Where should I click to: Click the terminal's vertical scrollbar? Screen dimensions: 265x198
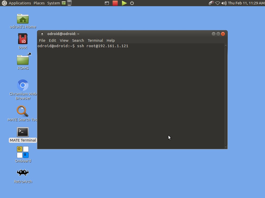coord(226,95)
